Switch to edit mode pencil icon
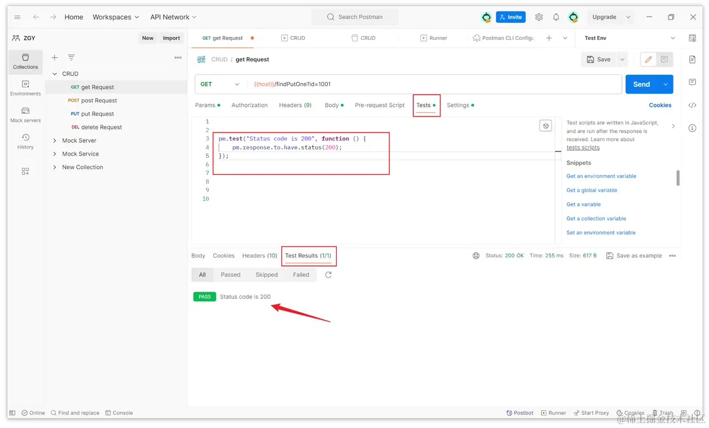The image size is (709, 428). 648,59
